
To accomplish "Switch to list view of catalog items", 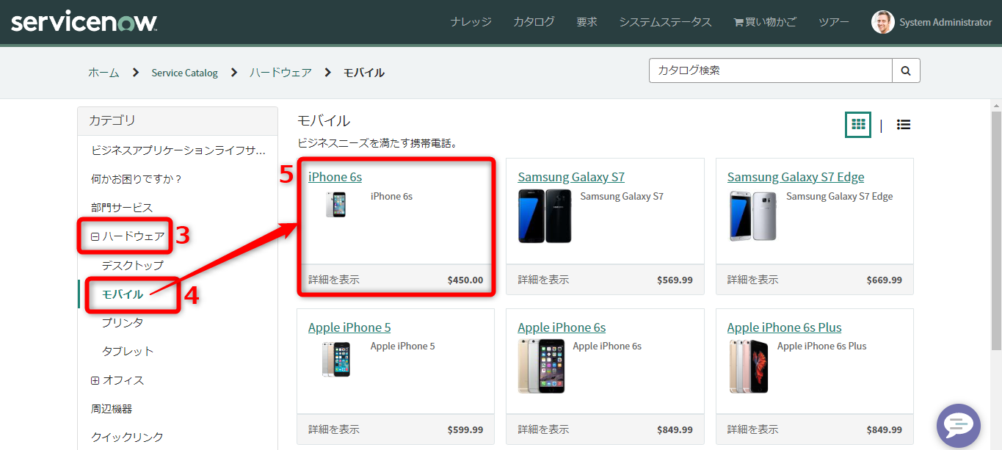I will (x=903, y=124).
